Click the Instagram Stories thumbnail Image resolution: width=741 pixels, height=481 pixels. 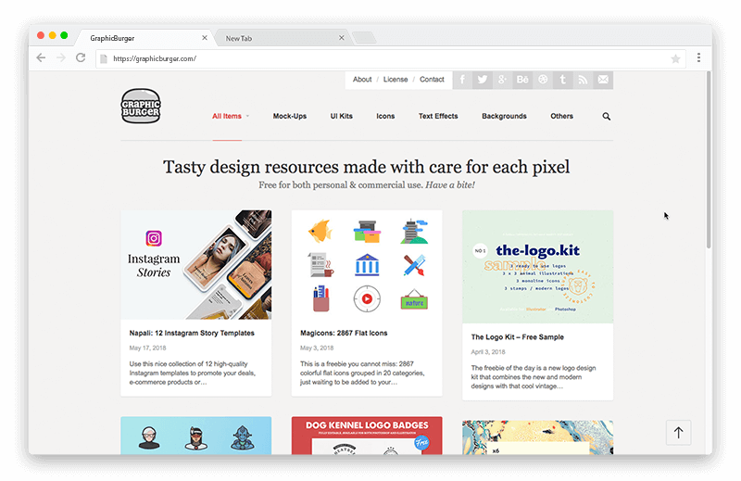coord(196,265)
